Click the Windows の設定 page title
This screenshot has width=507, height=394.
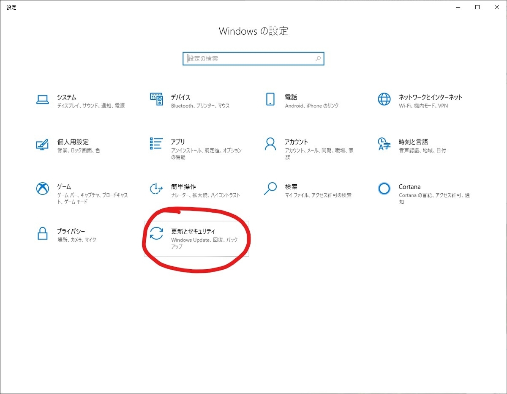pos(253,31)
